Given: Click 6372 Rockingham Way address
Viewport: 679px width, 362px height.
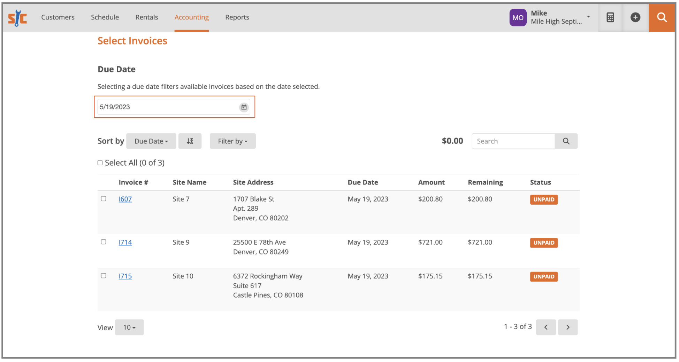Looking at the screenshot, I should (268, 276).
